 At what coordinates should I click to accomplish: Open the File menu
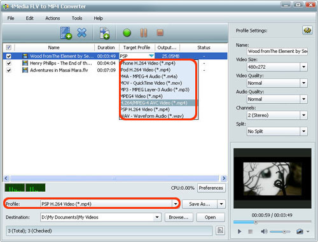(11, 18)
